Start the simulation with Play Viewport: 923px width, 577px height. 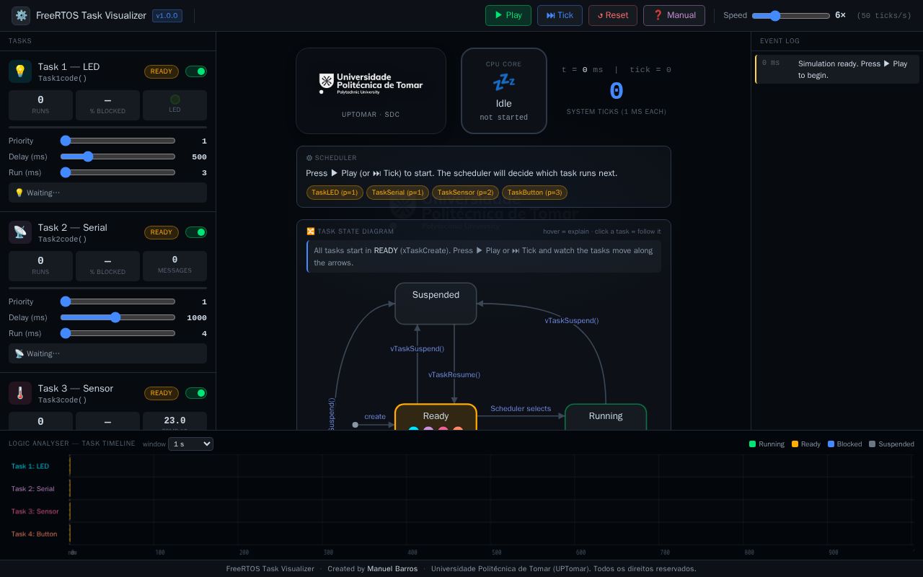click(508, 15)
